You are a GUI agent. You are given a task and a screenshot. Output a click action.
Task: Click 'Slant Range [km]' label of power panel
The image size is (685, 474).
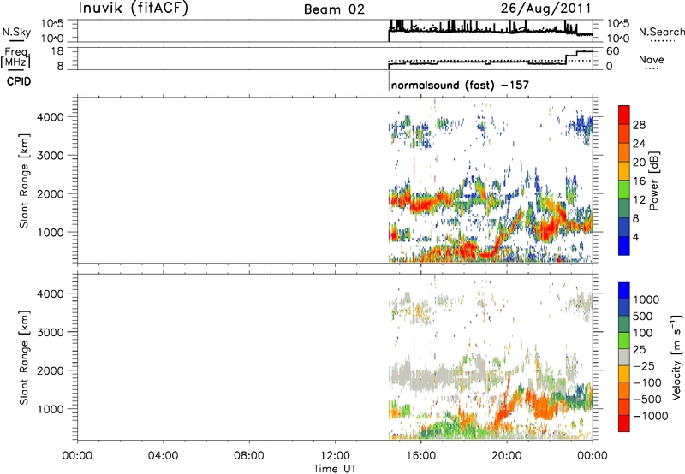pos(24,181)
